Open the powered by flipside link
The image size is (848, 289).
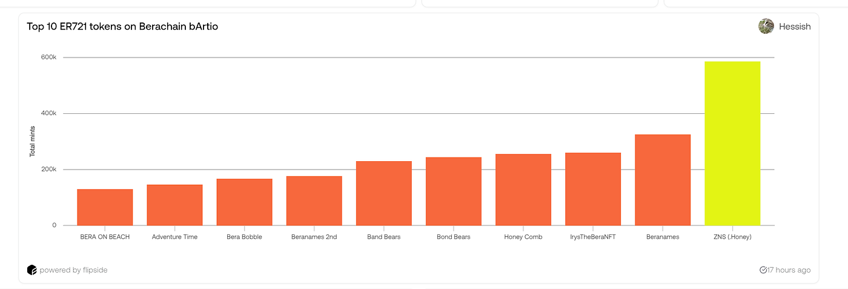click(73, 270)
